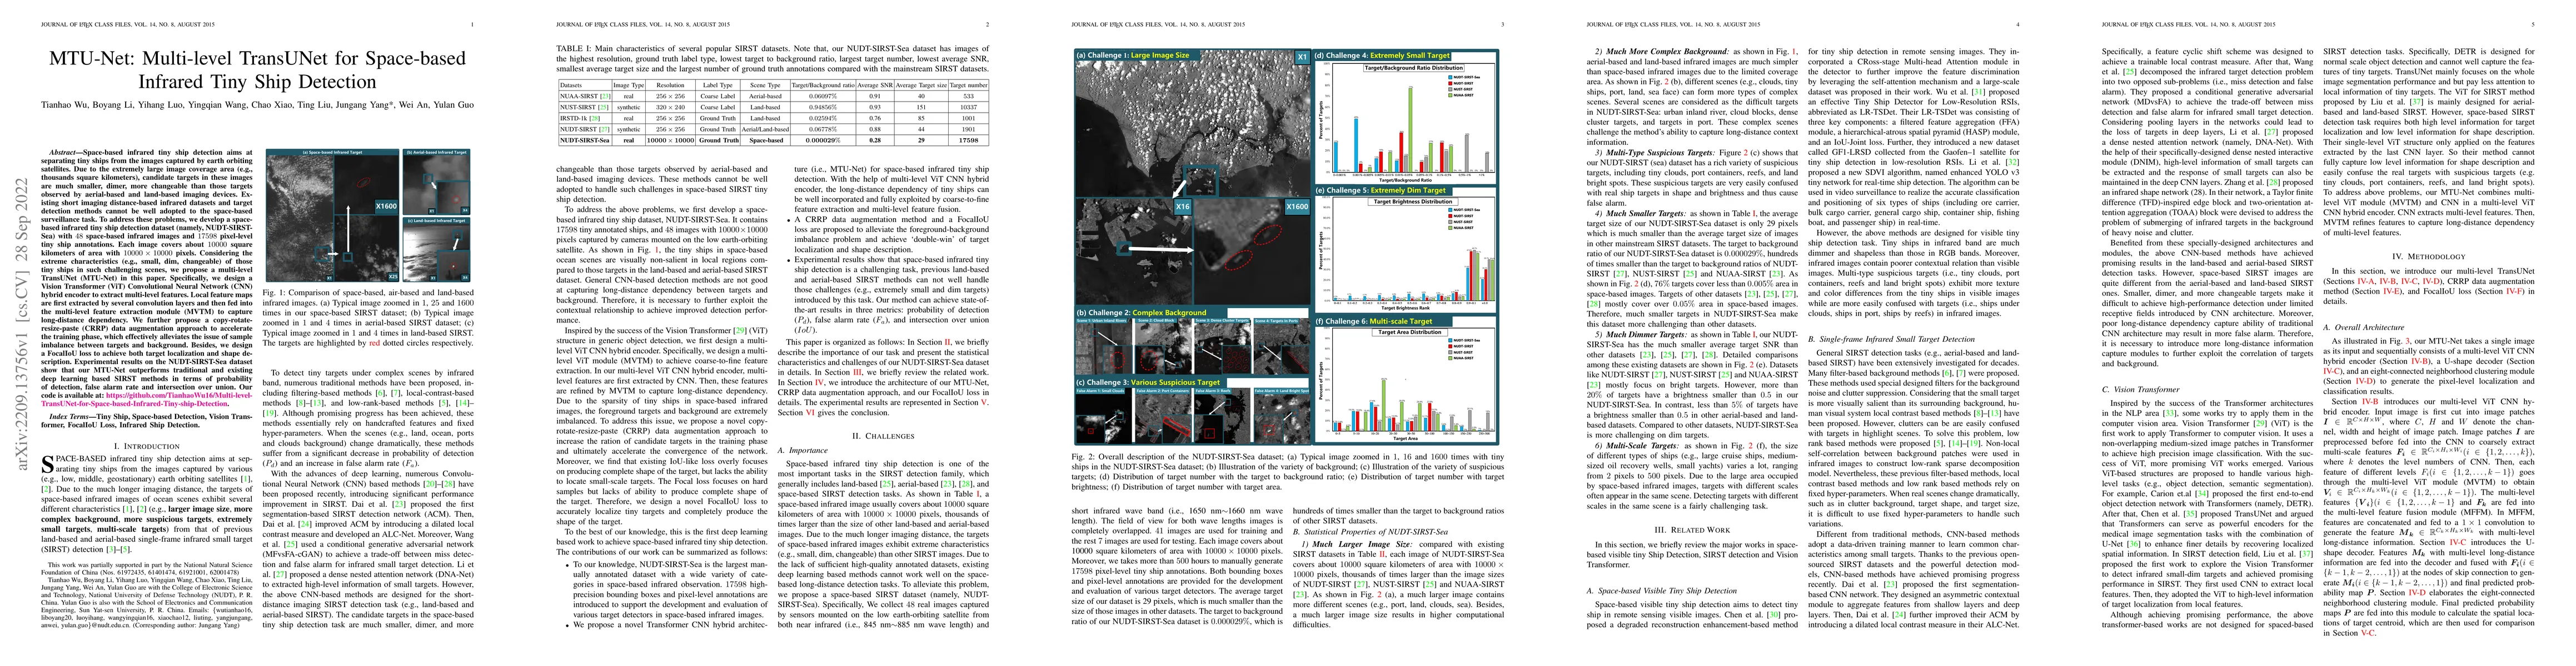Click the Average SNR column header

click(x=874, y=86)
